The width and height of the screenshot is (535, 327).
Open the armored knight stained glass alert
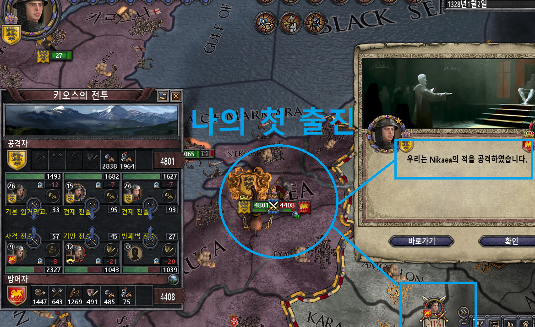click(315, 23)
